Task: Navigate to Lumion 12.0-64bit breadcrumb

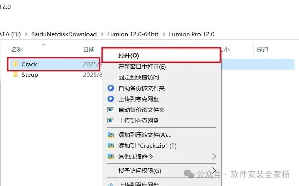Action: pyautogui.click(x=133, y=34)
